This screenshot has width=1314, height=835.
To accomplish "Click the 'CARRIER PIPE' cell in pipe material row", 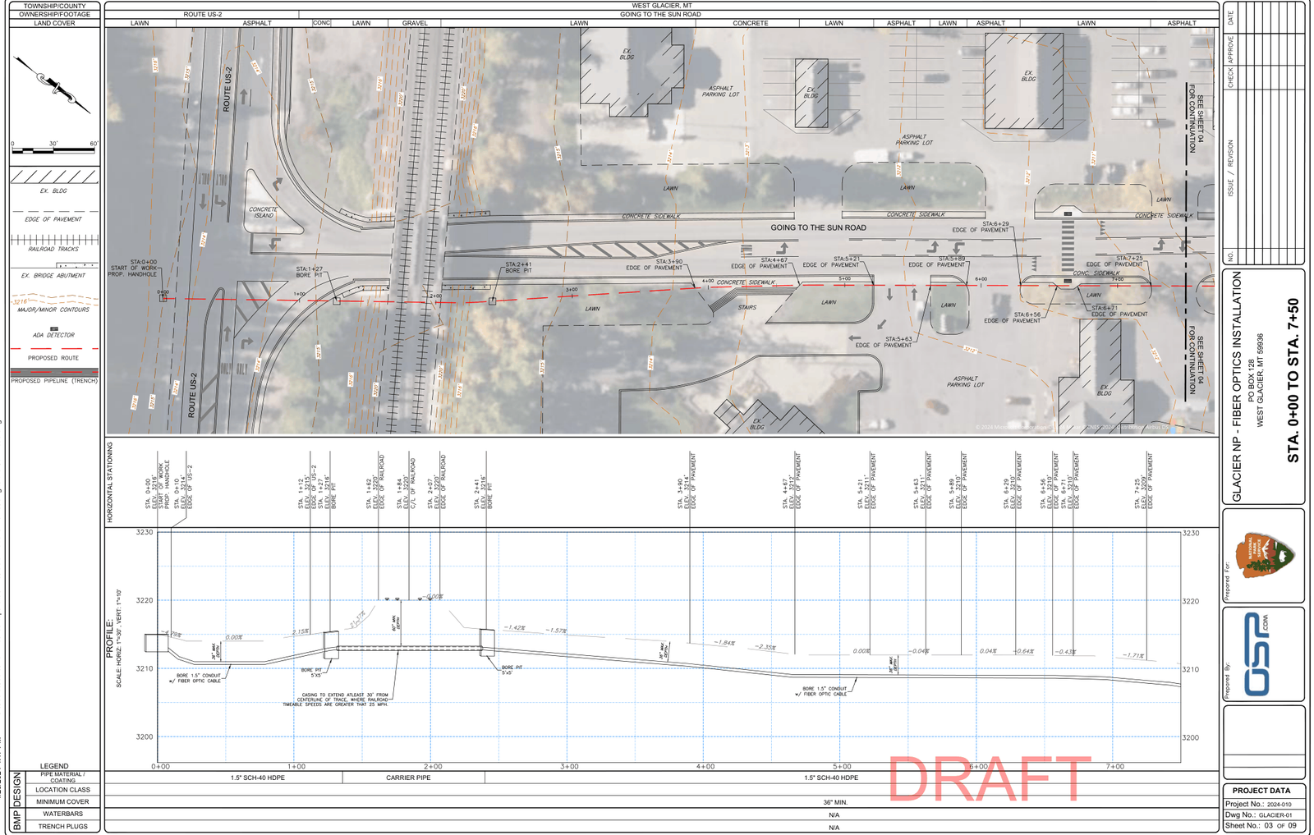I will pyautogui.click(x=413, y=778).
